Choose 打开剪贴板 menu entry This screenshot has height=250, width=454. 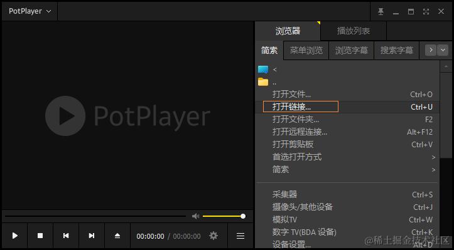tap(347, 145)
